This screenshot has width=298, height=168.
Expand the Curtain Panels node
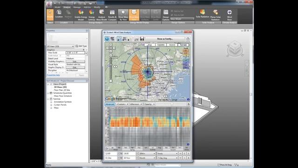51,105
